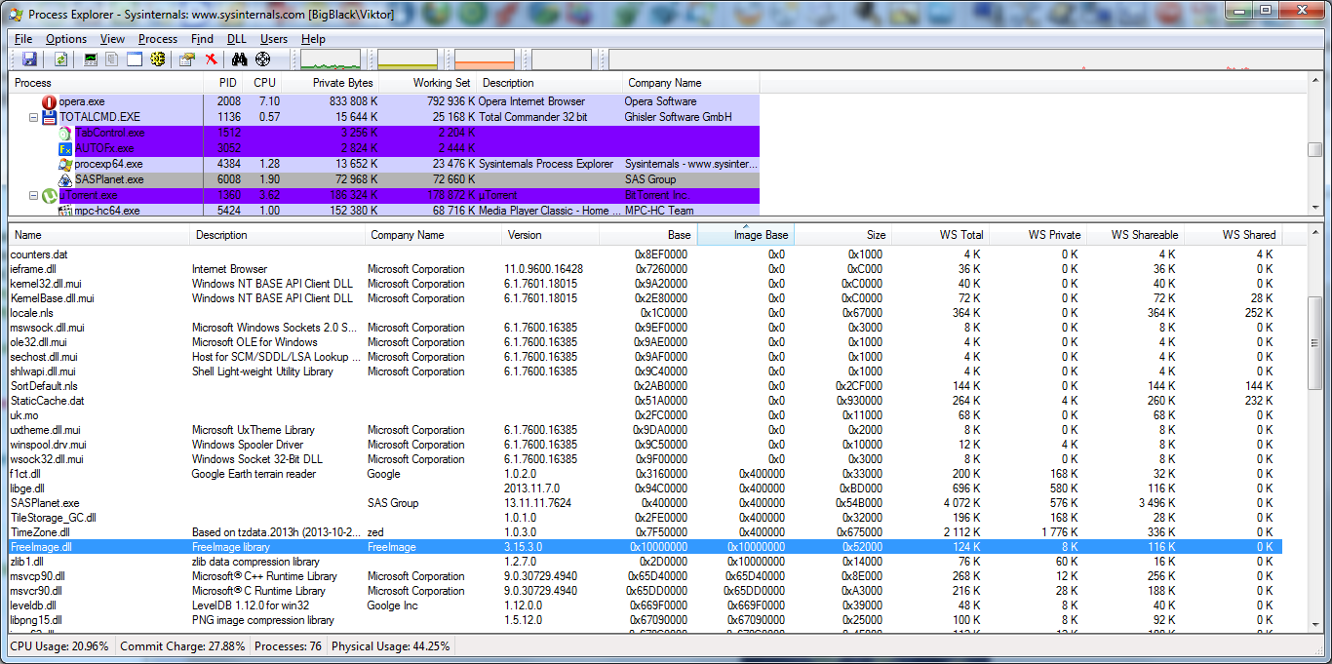Click the Refresh Now toolbar icon
Image resolution: width=1332 pixels, height=664 pixels.
point(60,59)
